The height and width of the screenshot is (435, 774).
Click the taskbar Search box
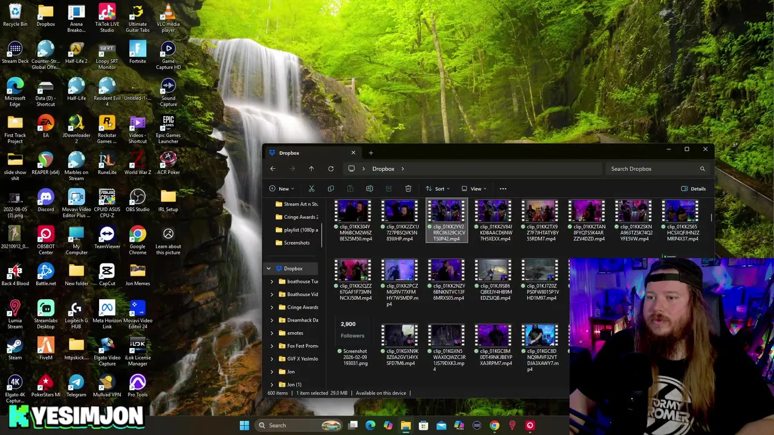click(x=299, y=425)
